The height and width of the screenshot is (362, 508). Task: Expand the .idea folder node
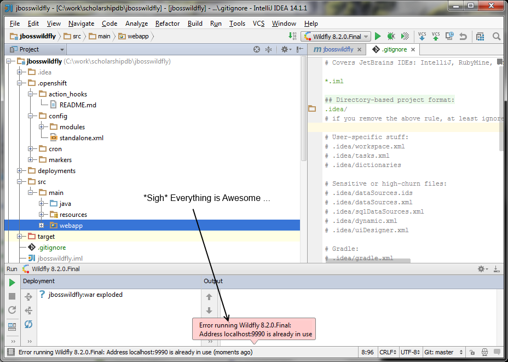(x=20, y=72)
